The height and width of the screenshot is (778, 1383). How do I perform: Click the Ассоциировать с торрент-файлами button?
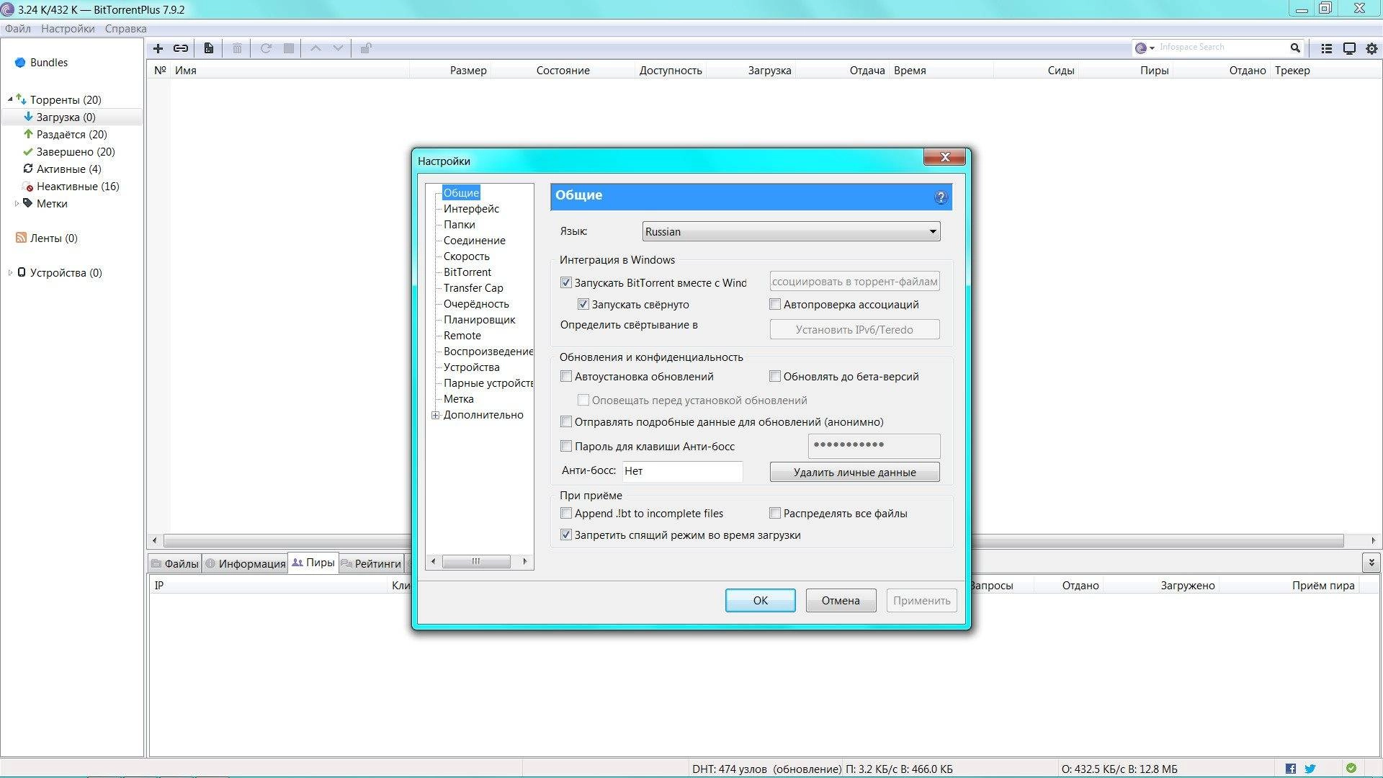point(855,281)
